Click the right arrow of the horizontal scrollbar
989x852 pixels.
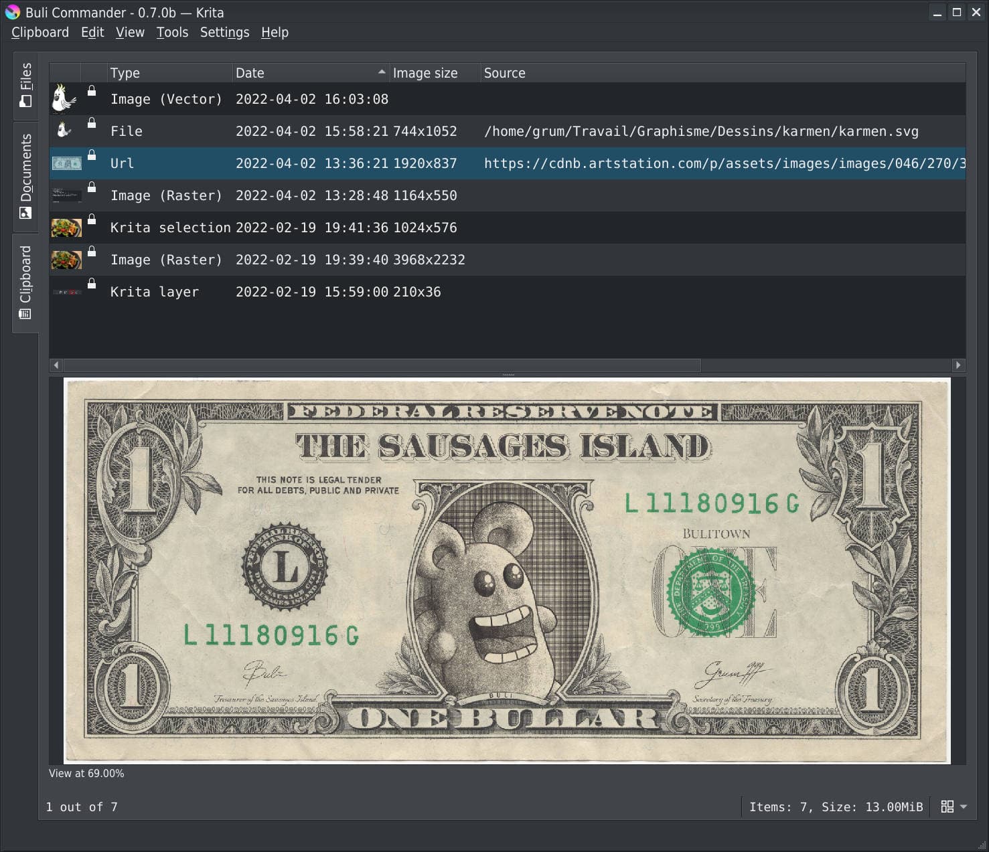pyautogui.click(x=958, y=365)
